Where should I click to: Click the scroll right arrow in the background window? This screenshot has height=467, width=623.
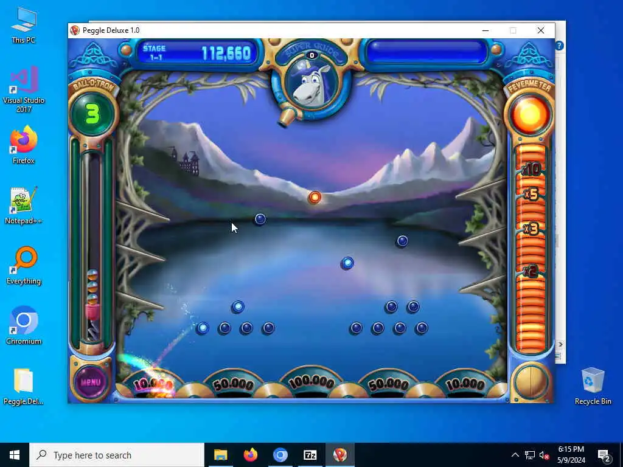click(x=560, y=344)
